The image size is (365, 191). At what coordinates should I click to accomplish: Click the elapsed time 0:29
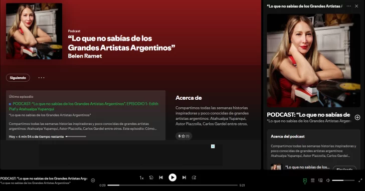[x=102, y=185]
